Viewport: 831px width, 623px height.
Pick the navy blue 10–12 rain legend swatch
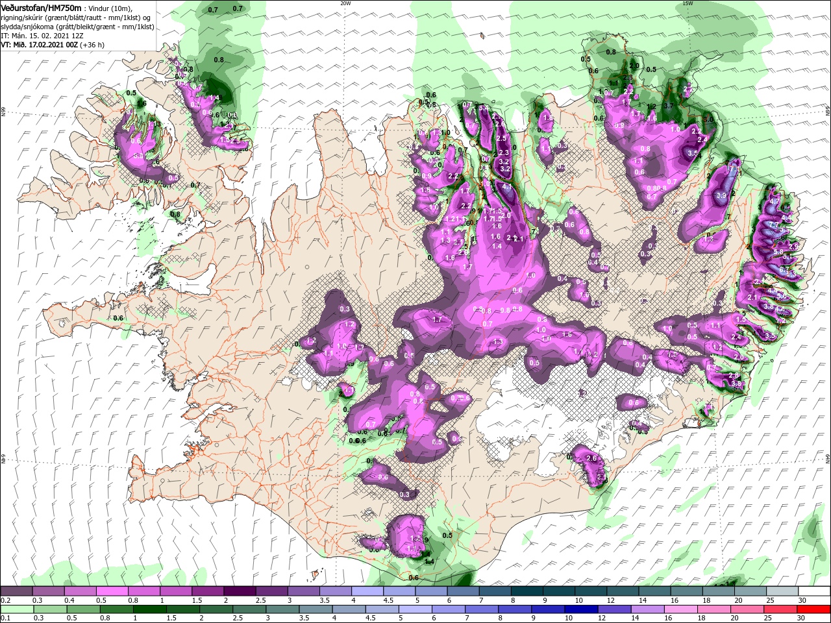(581, 609)
